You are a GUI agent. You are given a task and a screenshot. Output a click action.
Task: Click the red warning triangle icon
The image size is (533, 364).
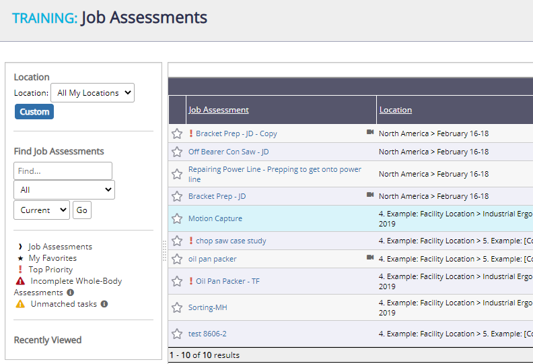tap(20, 281)
